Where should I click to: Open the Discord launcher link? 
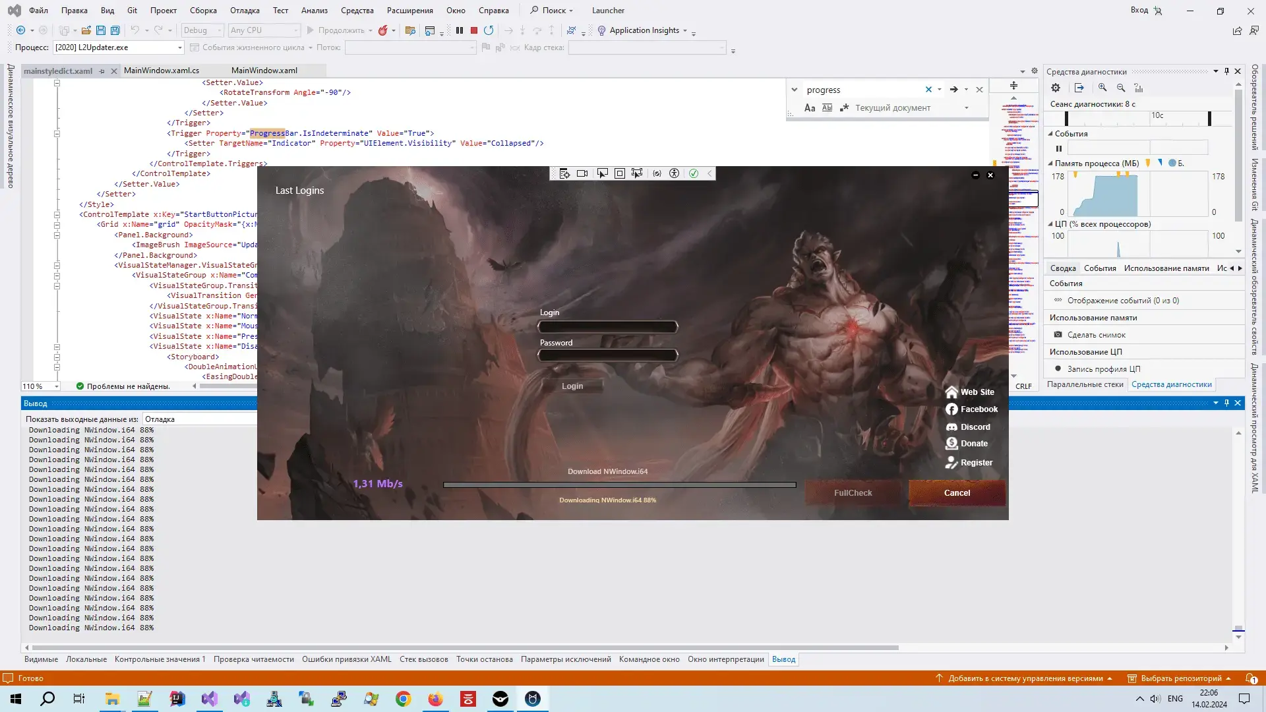coord(968,427)
